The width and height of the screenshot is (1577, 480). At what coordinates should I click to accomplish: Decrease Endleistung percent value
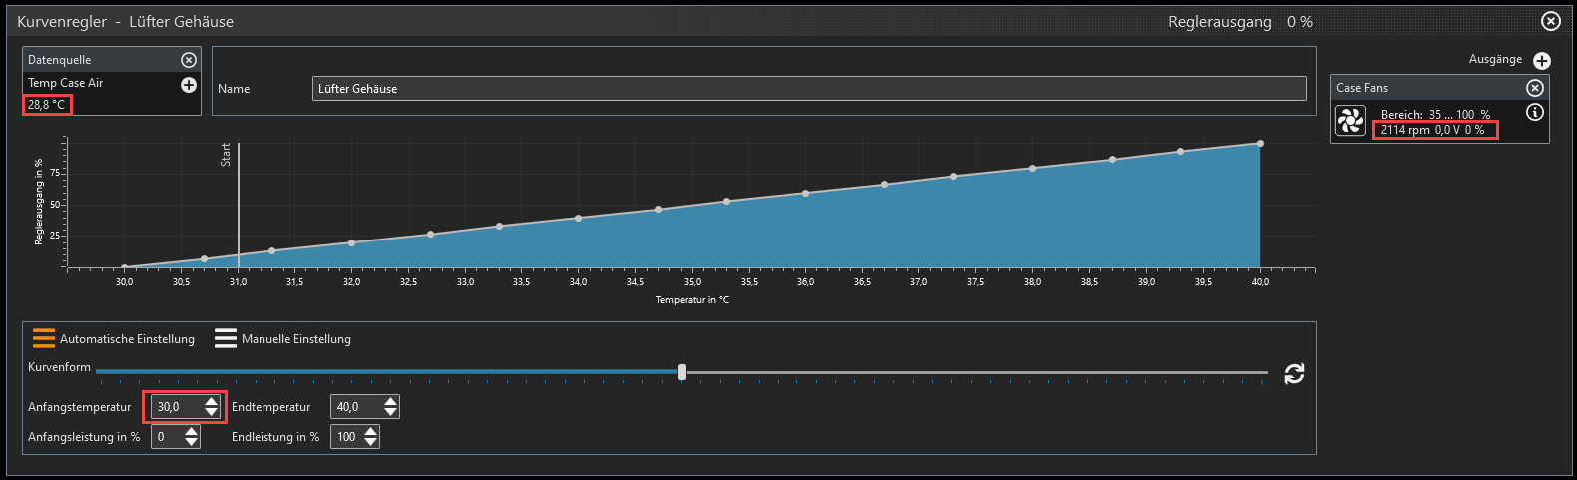pos(370,442)
